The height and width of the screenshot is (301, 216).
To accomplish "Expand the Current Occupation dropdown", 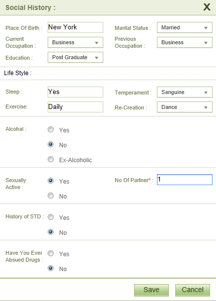I will tap(75, 42).
